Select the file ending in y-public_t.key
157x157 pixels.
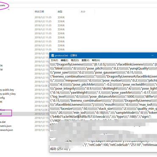click(8, 94)
